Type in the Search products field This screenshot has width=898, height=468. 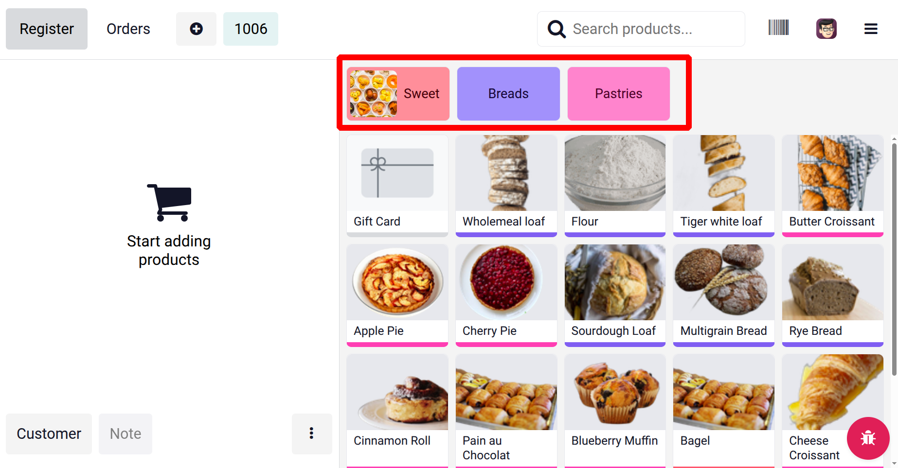[x=652, y=29]
